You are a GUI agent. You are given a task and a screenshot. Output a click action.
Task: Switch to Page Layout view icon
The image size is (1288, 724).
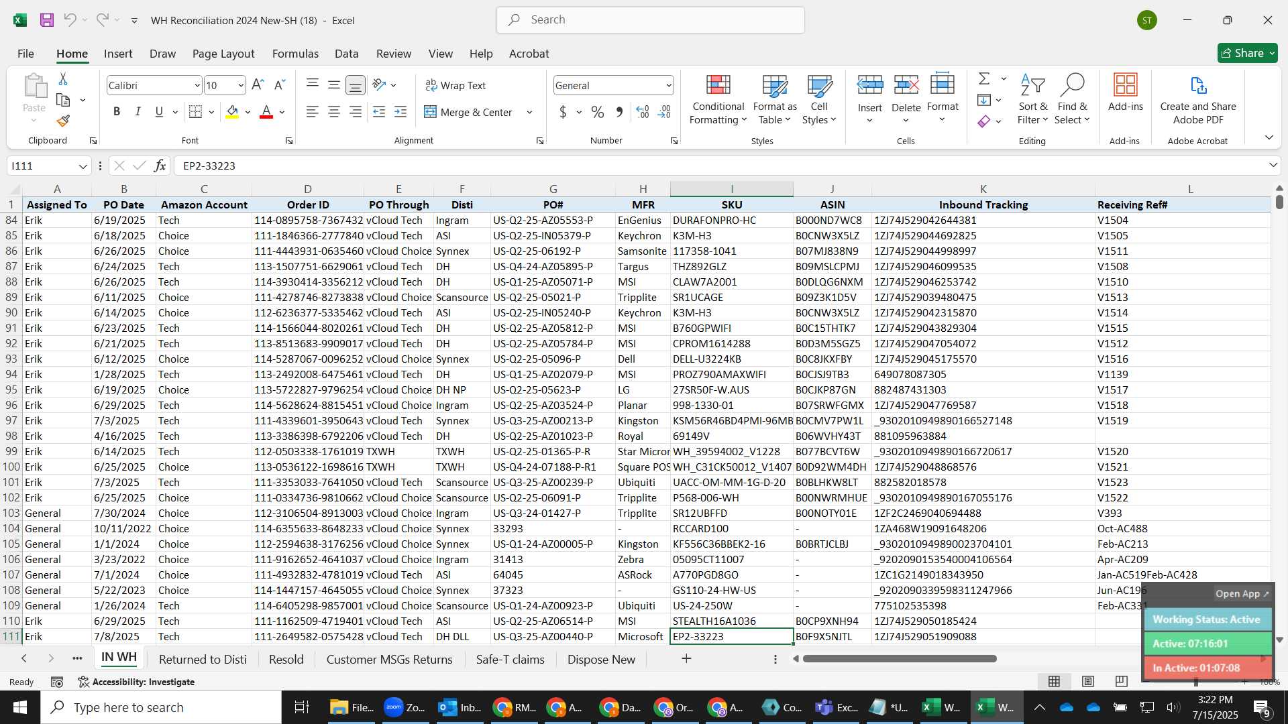(1088, 682)
